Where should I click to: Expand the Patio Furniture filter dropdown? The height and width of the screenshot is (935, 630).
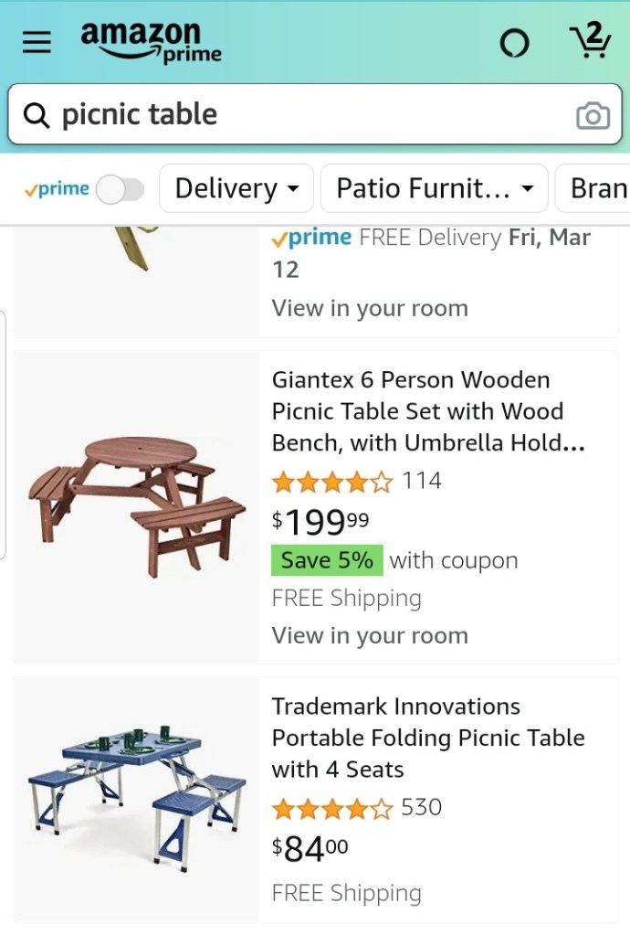434,189
